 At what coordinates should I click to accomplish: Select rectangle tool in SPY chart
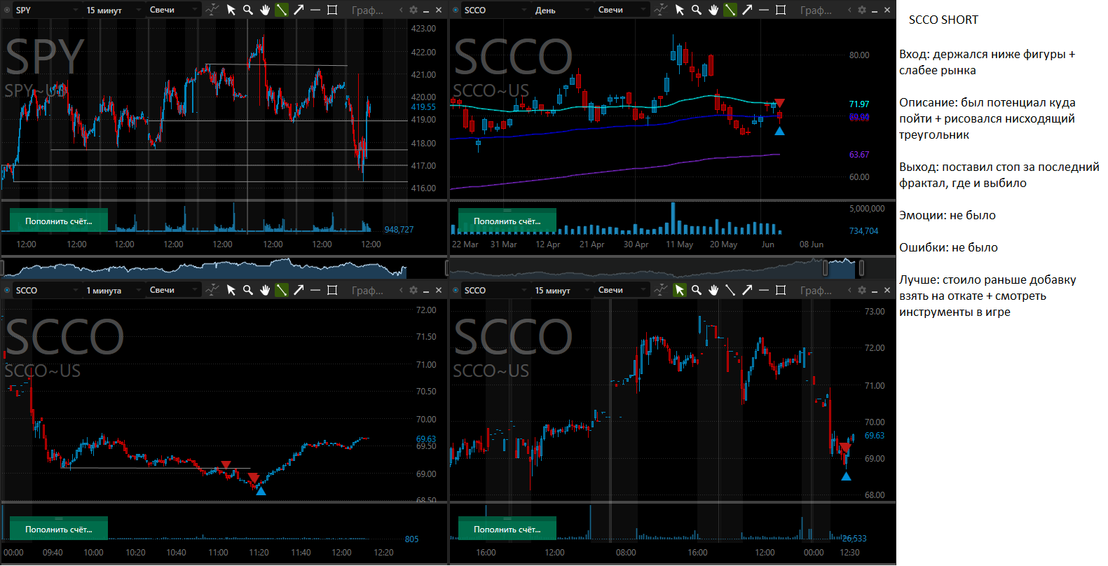332,10
